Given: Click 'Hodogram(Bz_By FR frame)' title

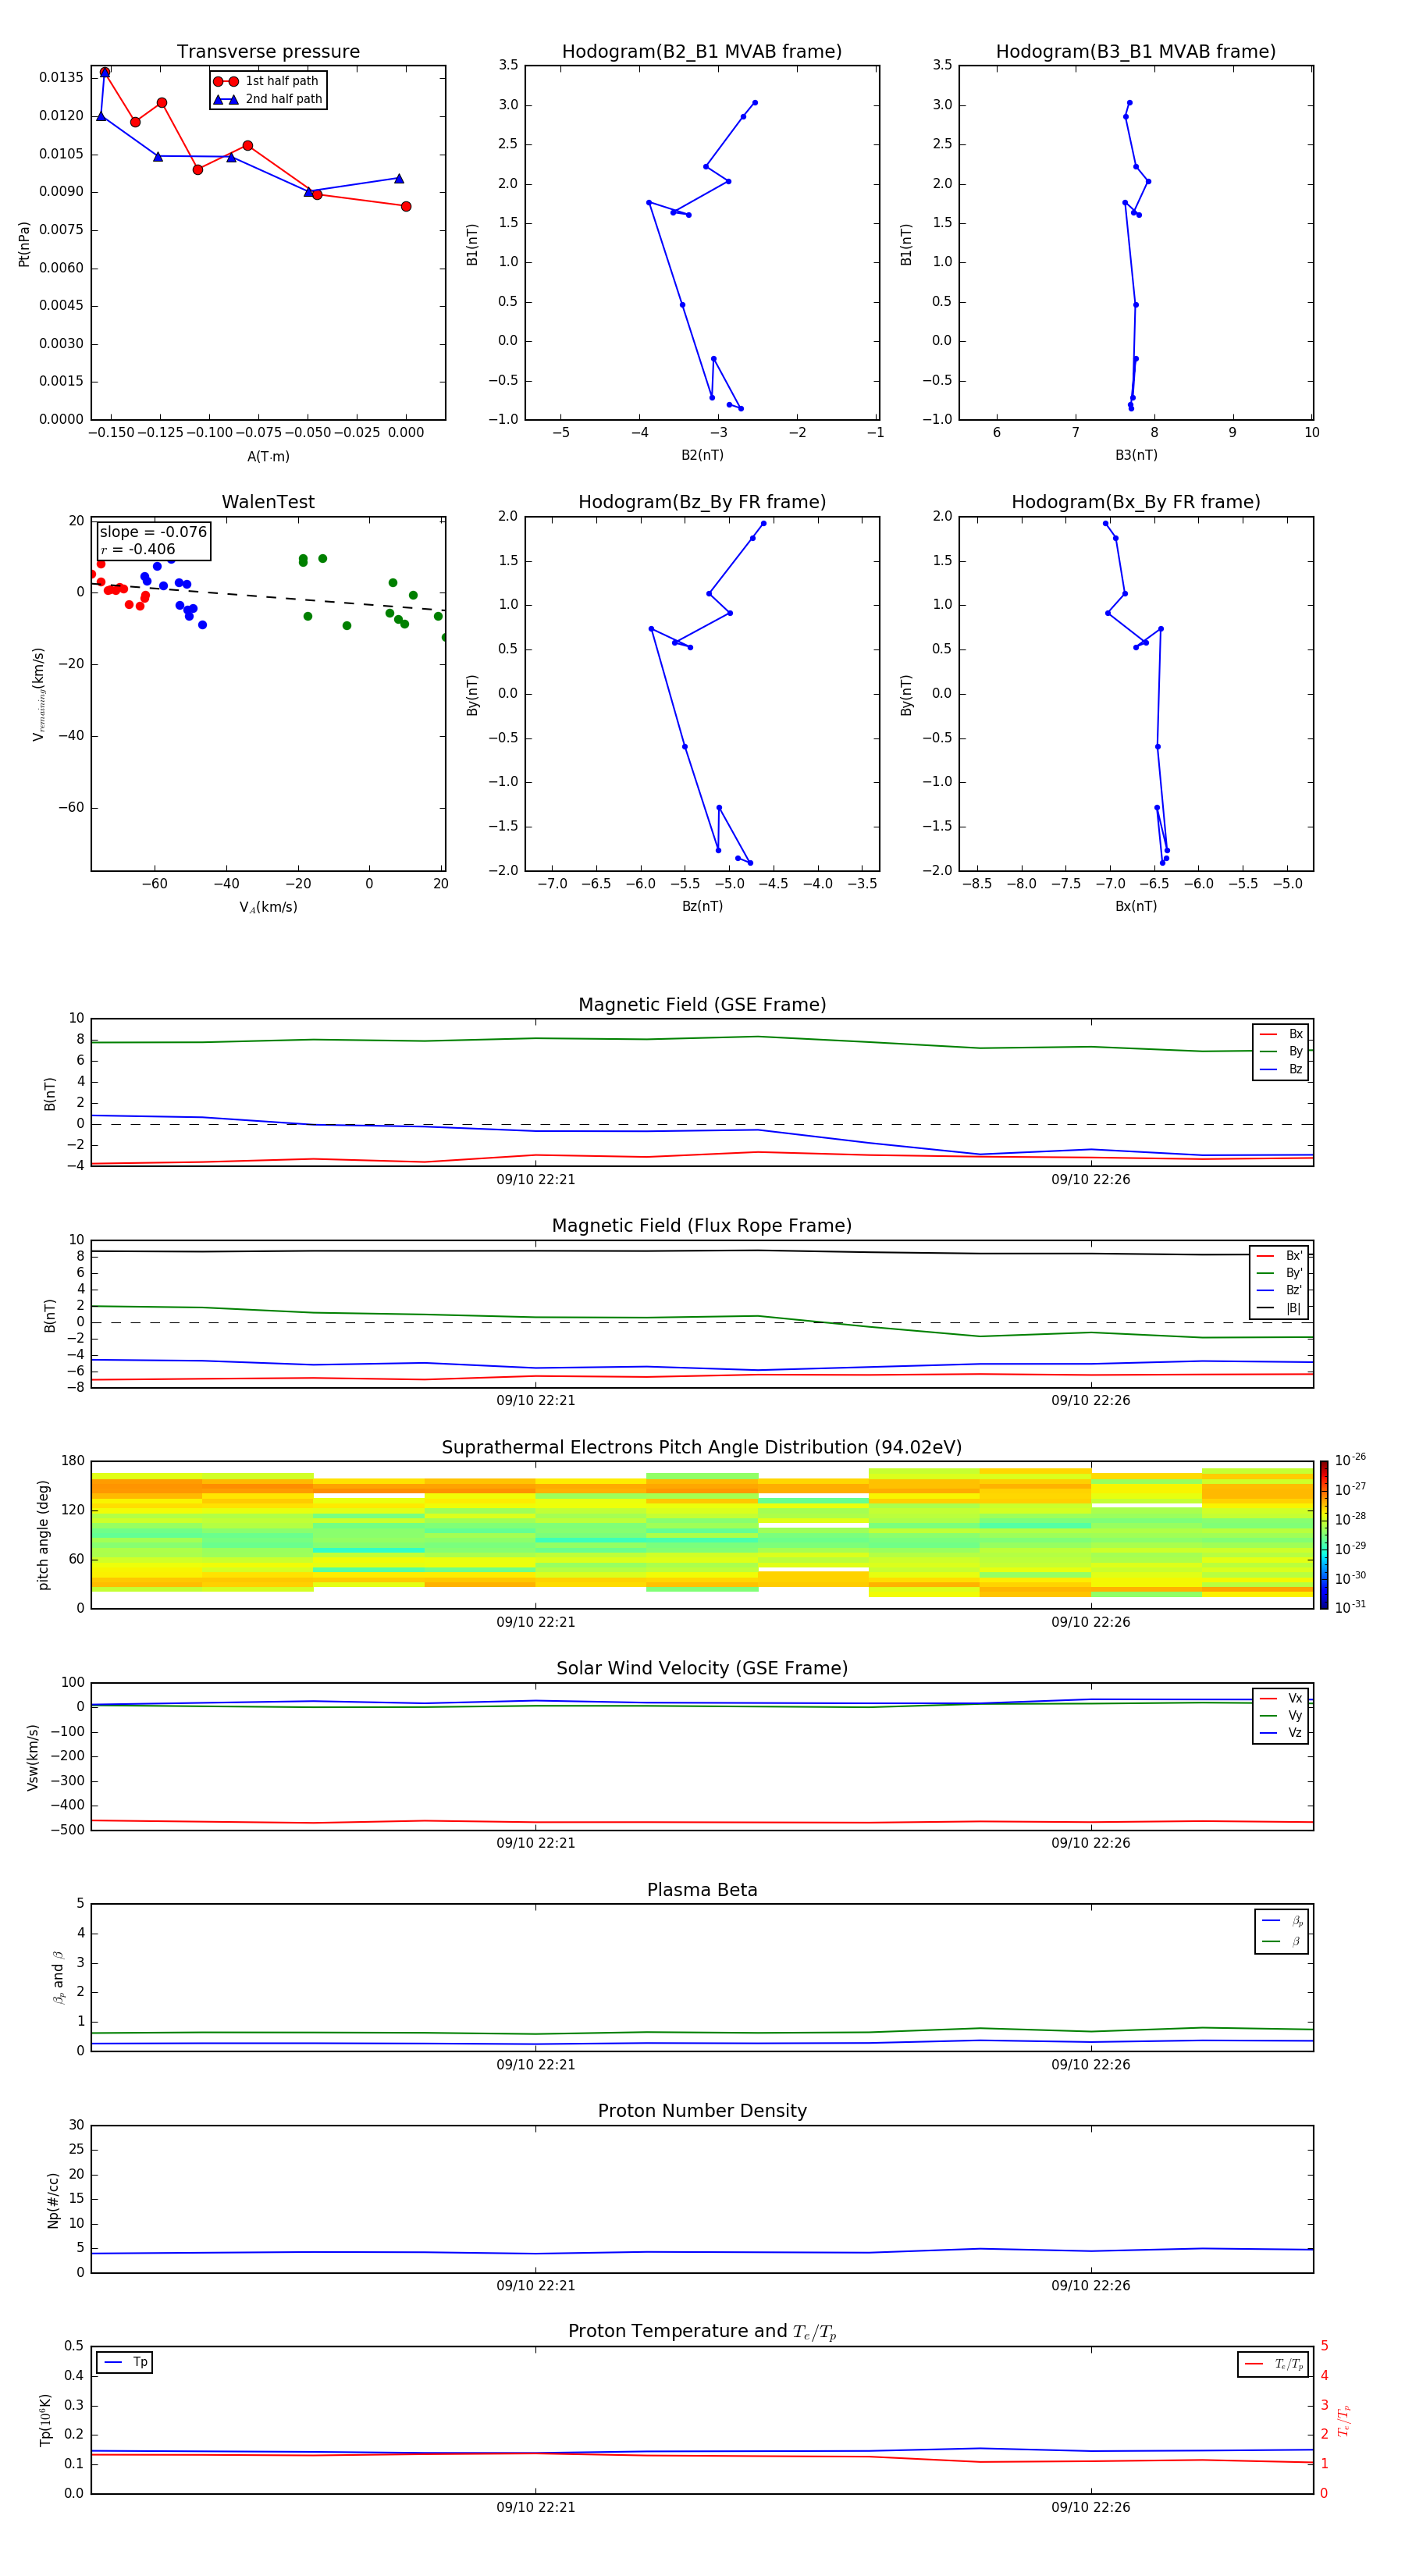Looking at the screenshot, I should [702, 502].
